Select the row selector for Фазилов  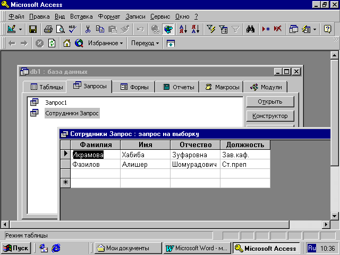[65, 164]
